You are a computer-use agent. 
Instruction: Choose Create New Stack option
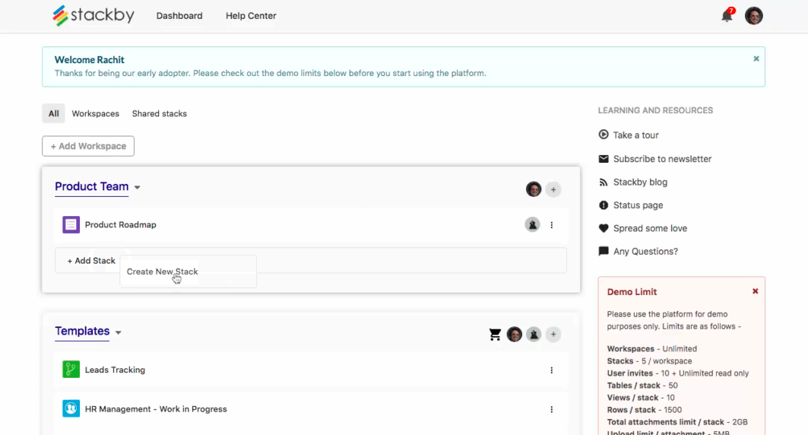[188, 271]
